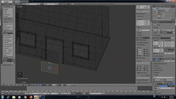Open the Merge dropdown in tool shelf

click(8, 61)
